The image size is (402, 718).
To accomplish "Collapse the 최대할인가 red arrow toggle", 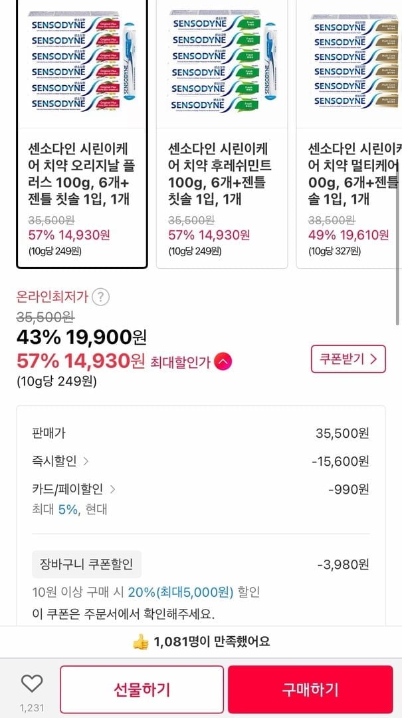I will pyautogui.click(x=225, y=361).
